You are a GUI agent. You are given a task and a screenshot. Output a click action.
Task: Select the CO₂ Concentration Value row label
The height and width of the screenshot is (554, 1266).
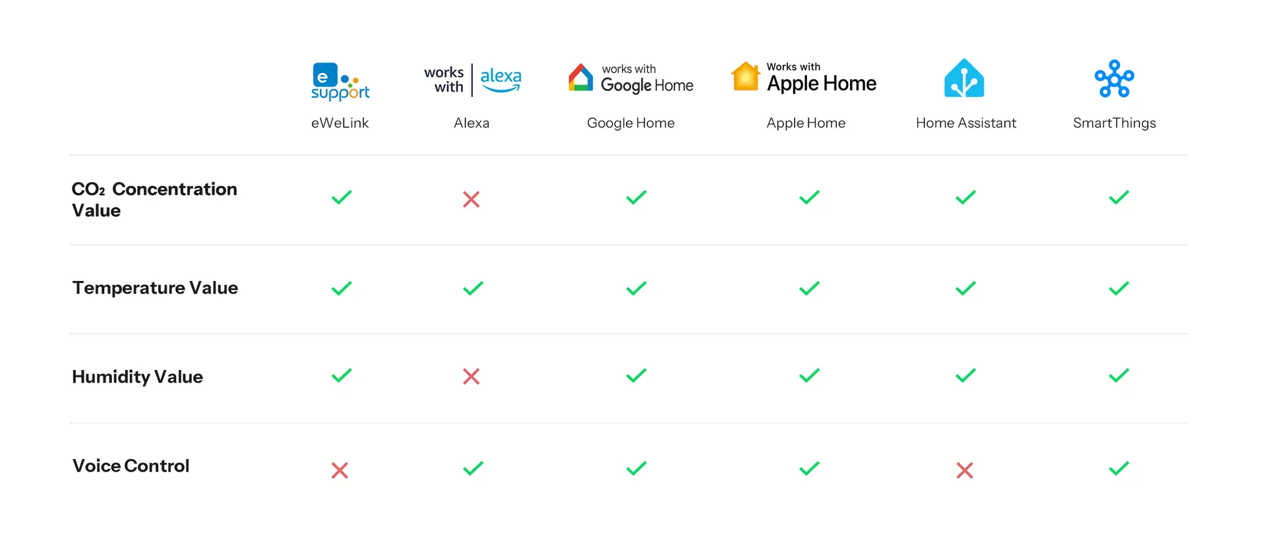tap(154, 200)
